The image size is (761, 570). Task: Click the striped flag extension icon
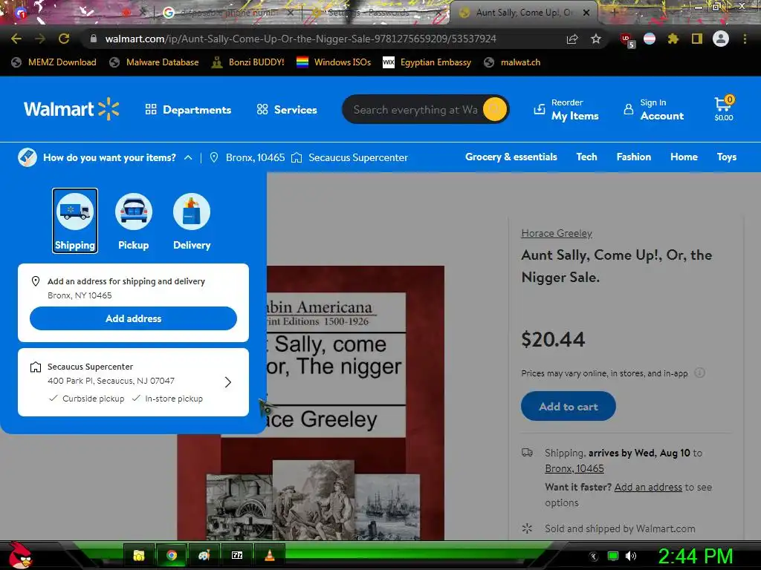[650, 39]
